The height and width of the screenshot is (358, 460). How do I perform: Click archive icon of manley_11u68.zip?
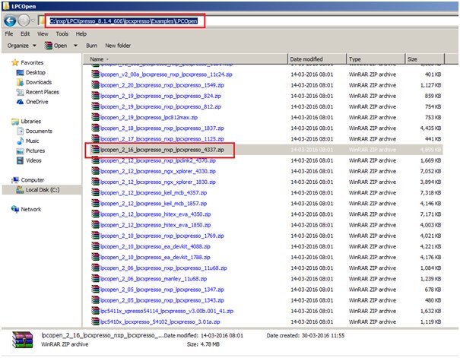(x=95, y=278)
